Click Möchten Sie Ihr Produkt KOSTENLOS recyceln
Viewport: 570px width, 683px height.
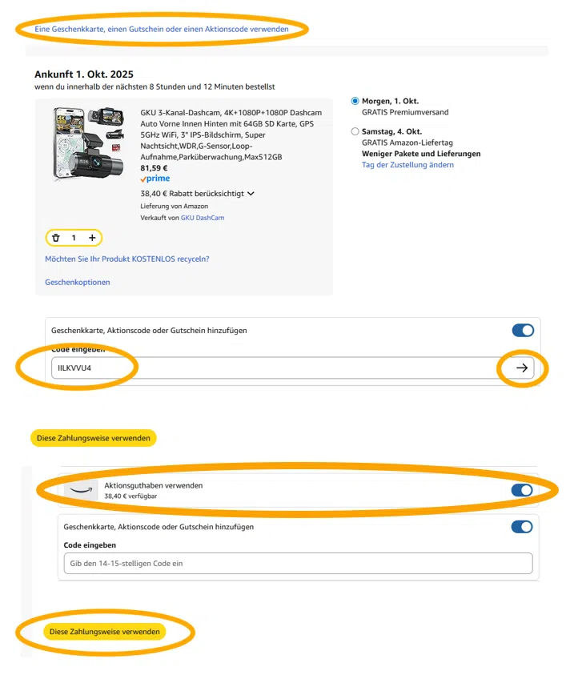[x=127, y=259]
